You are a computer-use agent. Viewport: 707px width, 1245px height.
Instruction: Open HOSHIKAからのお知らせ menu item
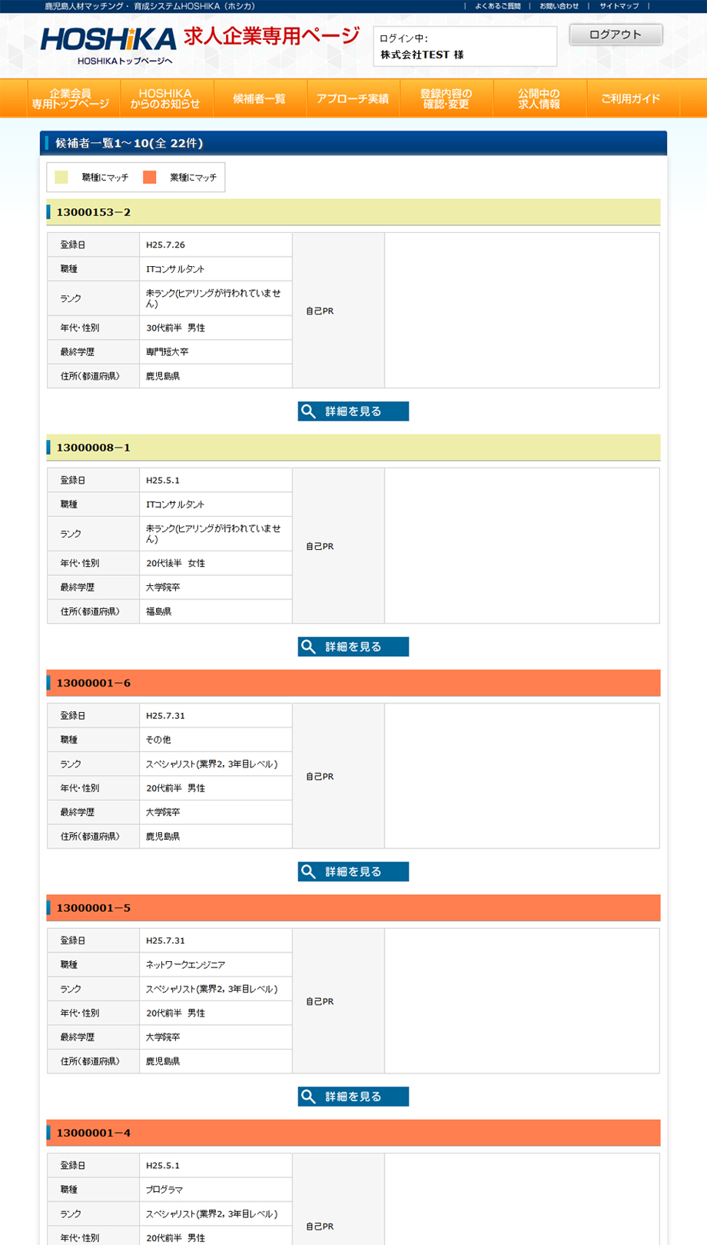pos(165,98)
